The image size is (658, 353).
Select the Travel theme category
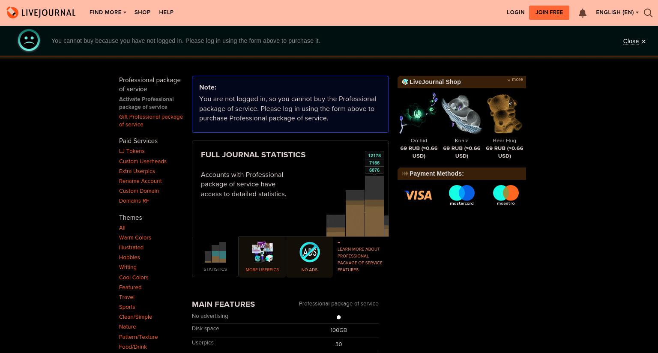126,297
